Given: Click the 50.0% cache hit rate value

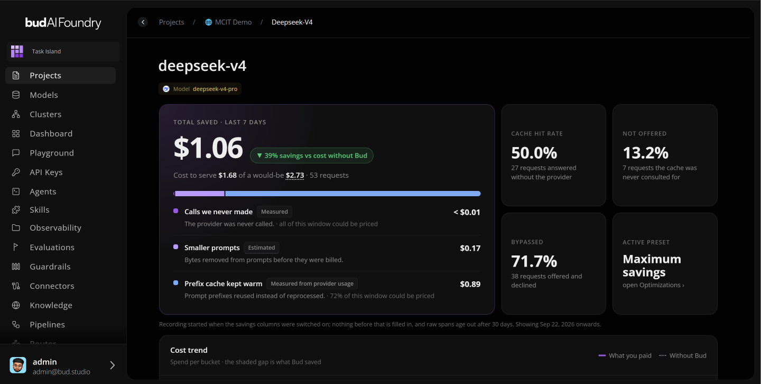Looking at the screenshot, I should tap(534, 153).
